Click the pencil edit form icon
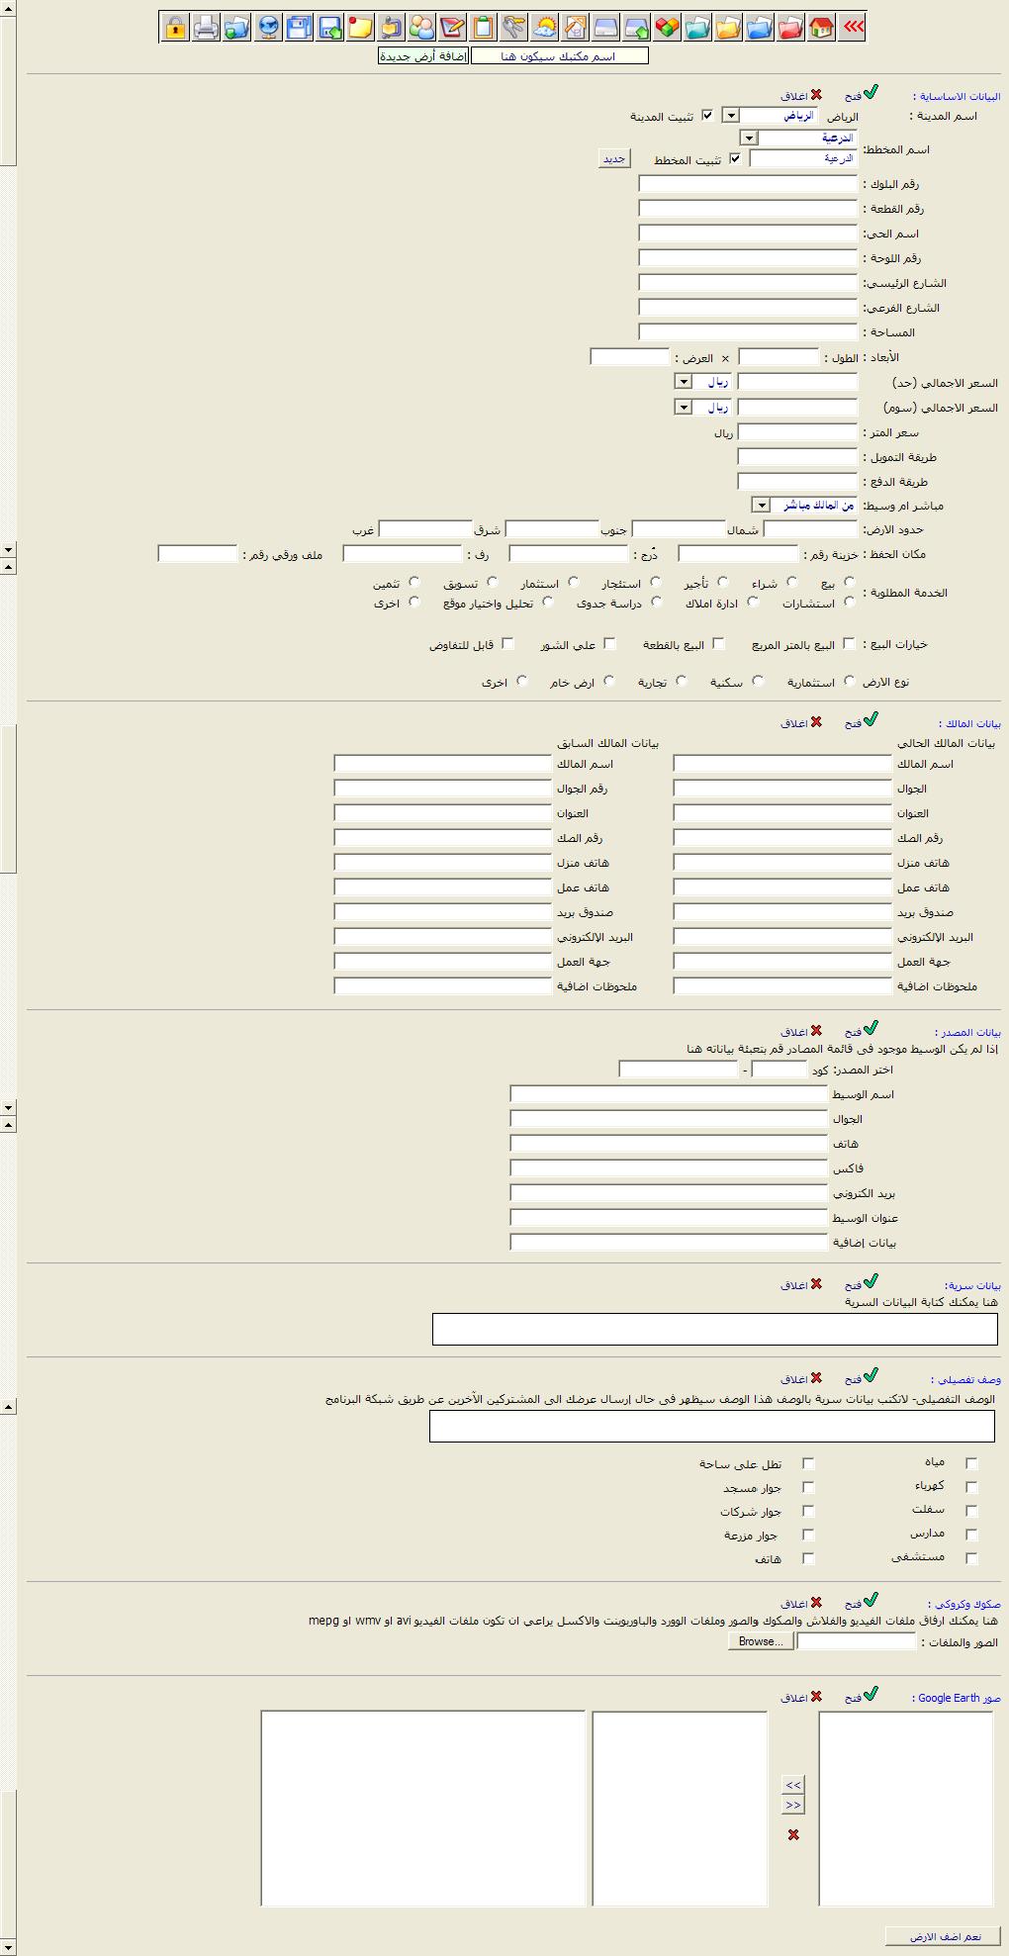1009x1956 pixels. coord(452,27)
